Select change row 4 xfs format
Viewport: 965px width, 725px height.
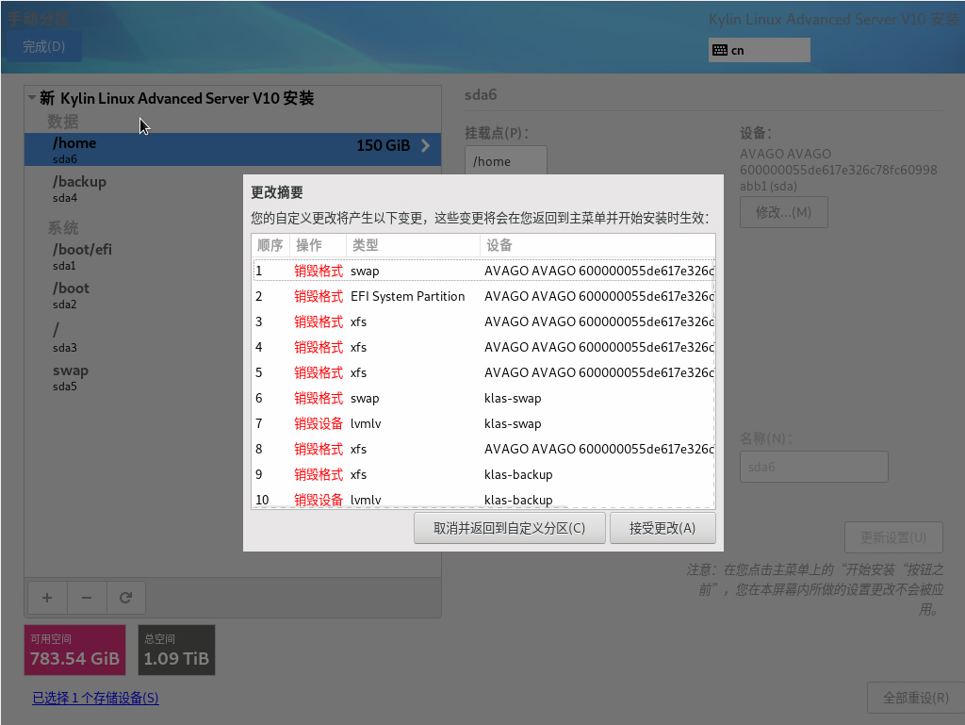click(483, 347)
